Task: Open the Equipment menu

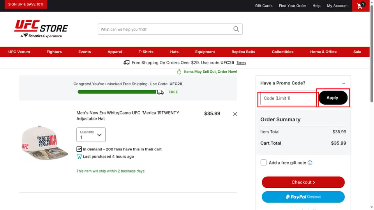Action: coord(205,52)
